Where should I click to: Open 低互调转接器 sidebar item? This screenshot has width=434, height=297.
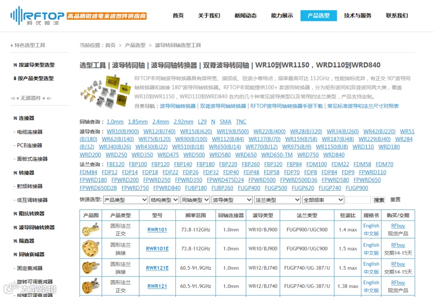(x=32, y=200)
